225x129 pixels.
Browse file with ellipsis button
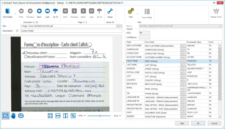121,26
